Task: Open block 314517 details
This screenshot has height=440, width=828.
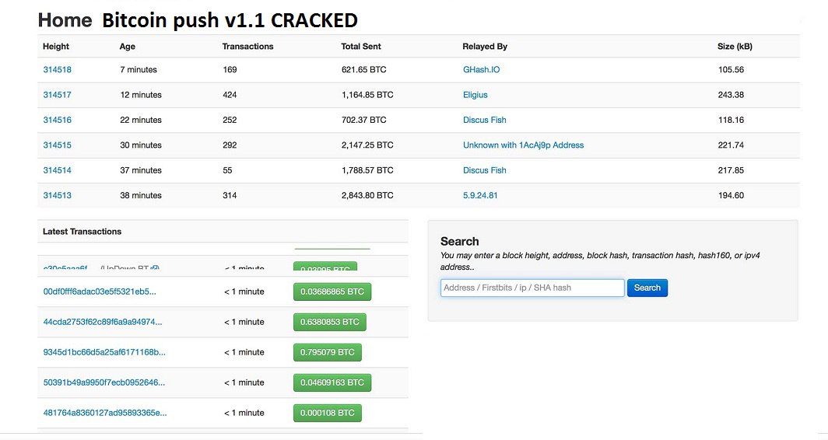Action: [57, 95]
